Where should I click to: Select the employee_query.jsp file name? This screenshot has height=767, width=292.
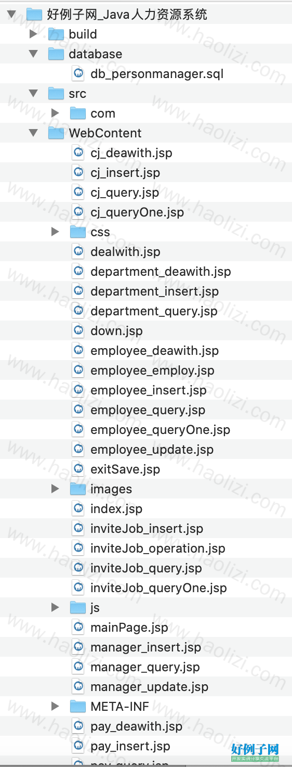click(148, 411)
